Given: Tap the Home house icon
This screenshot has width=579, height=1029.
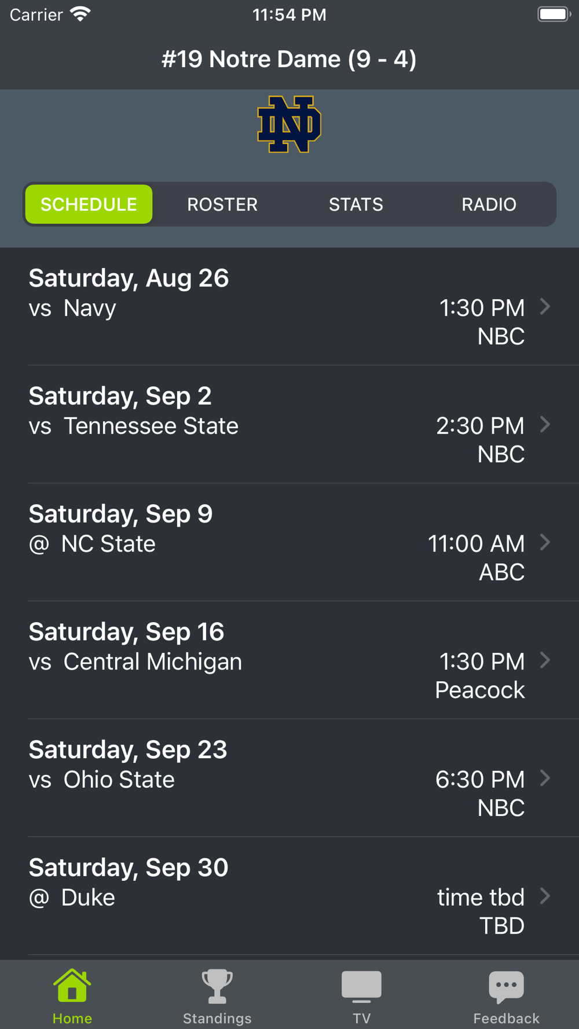Looking at the screenshot, I should (x=72, y=986).
